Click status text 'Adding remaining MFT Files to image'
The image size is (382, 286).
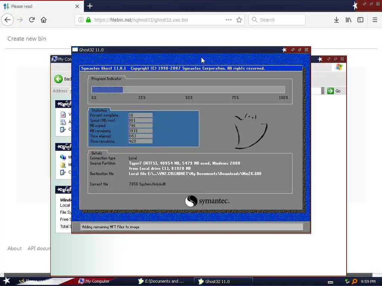tap(110, 227)
